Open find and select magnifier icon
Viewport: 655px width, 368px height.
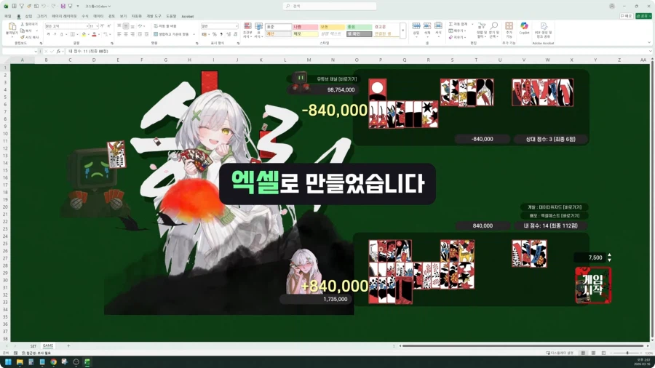[493, 26]
